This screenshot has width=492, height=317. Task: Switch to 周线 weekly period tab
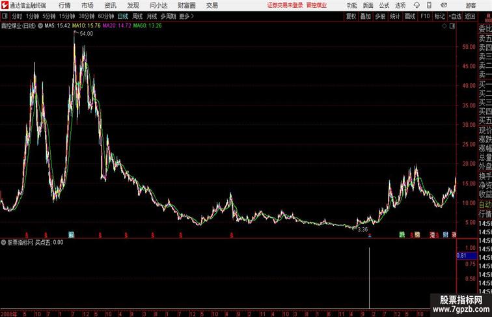(x=137, y=16)
